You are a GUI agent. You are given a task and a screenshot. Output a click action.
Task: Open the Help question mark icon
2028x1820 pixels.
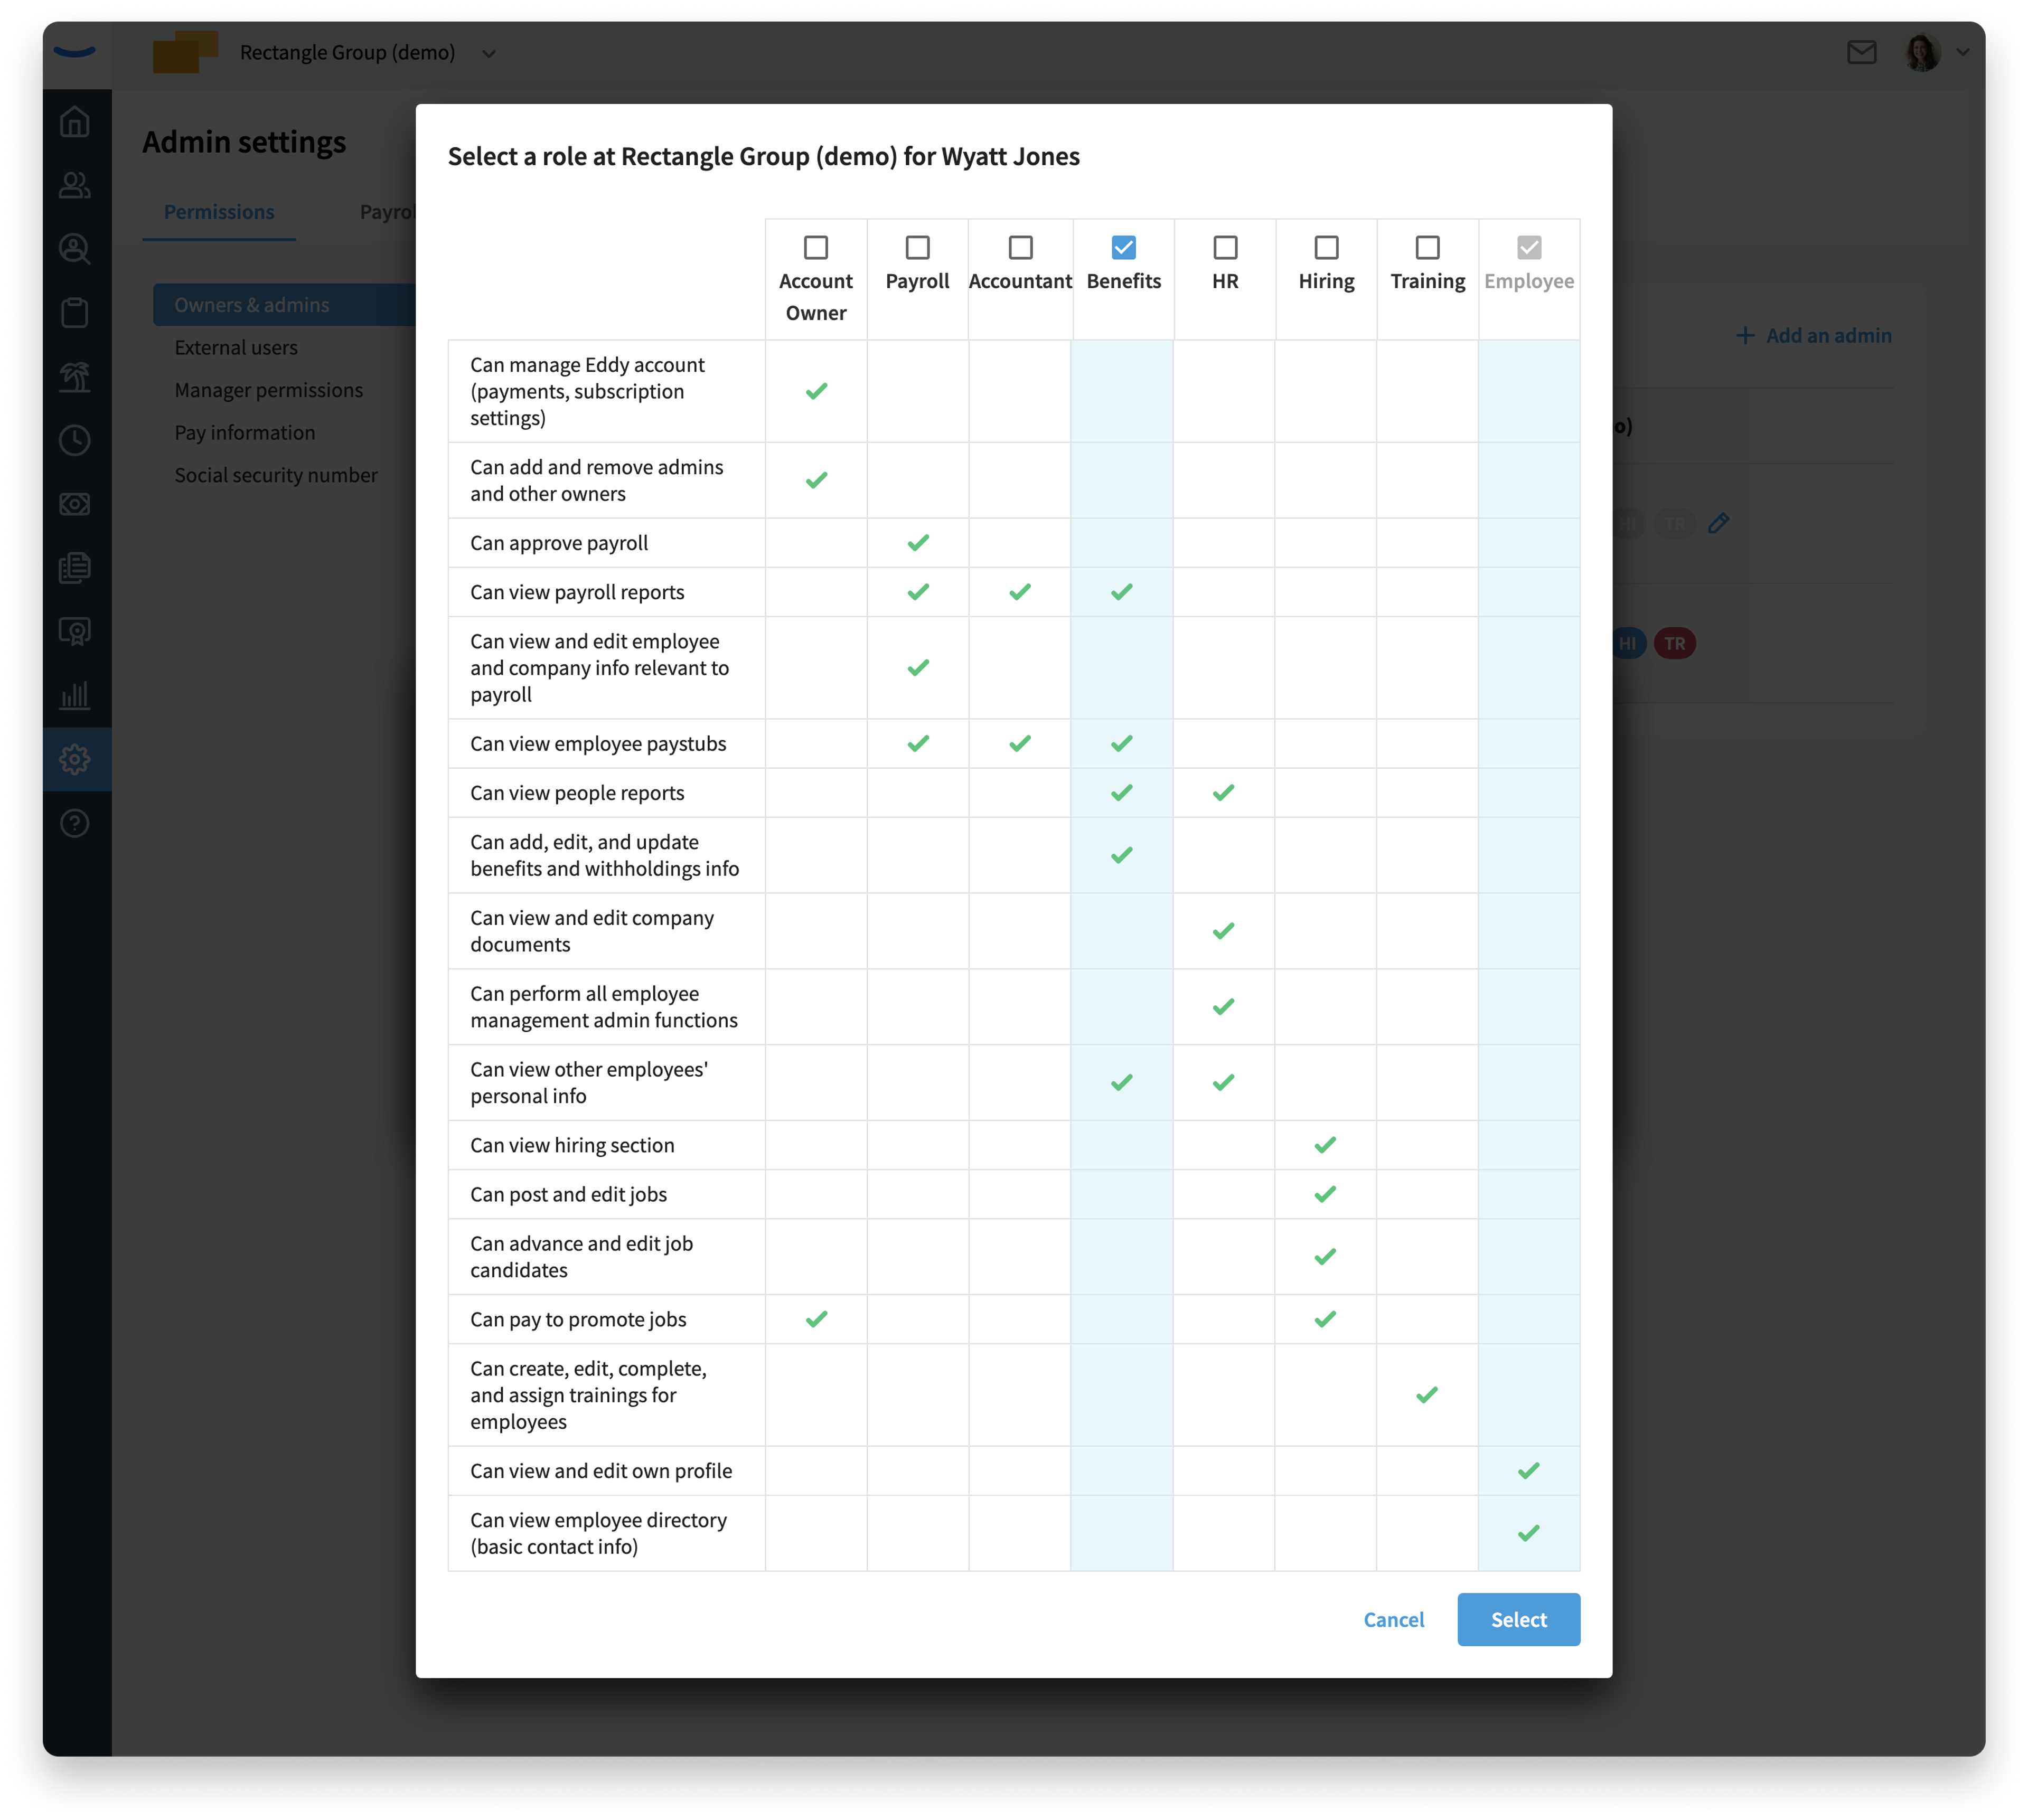pos(75,824)
